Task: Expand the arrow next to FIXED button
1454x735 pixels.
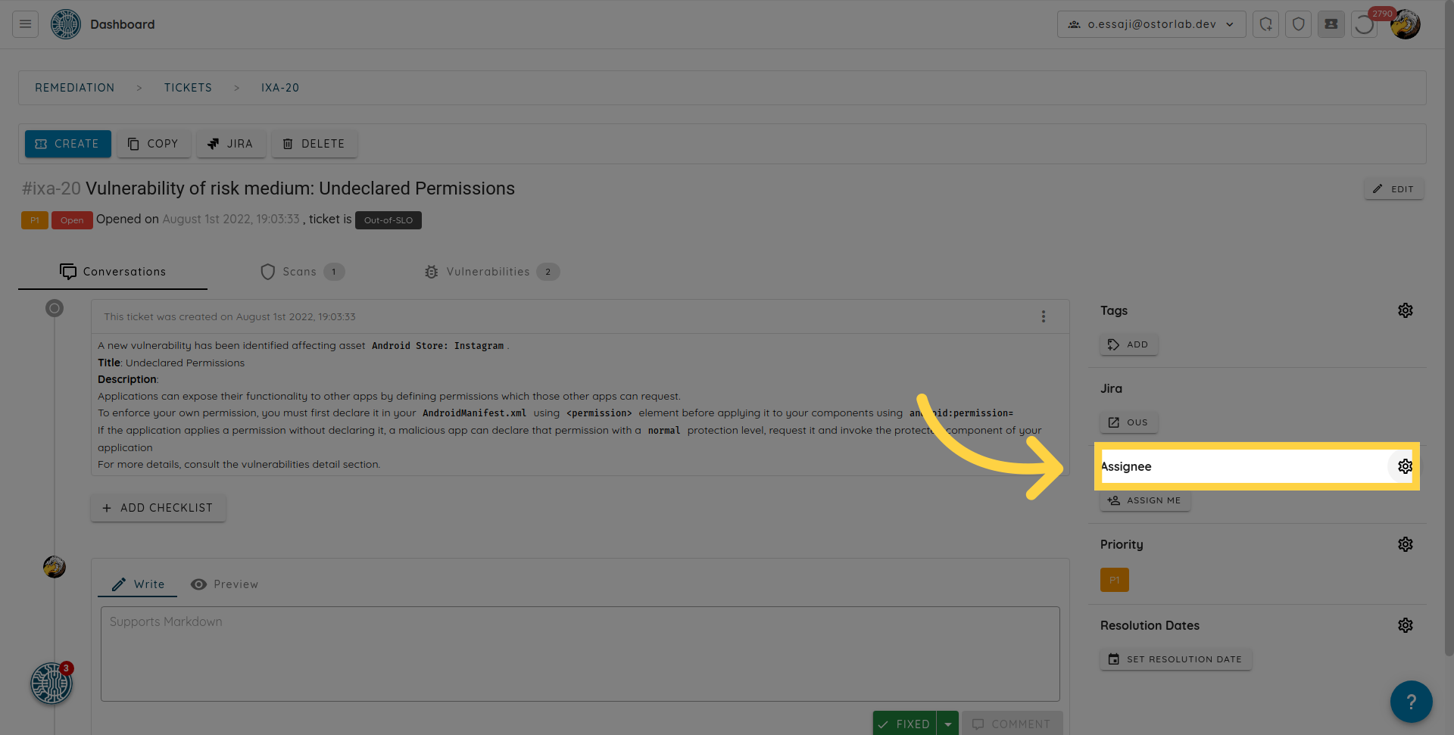Action: coord(947,724)
